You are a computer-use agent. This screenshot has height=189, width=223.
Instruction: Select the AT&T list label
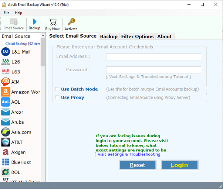click(x=17, y=142)
